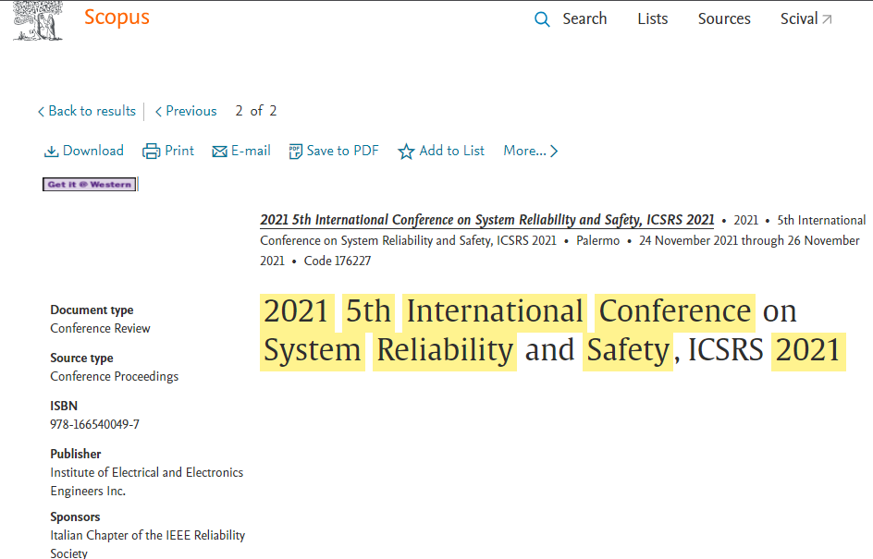Click the star Add to List icon

(x=406, y=152)
